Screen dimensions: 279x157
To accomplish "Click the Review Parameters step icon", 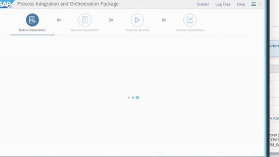I will (85, 20).
